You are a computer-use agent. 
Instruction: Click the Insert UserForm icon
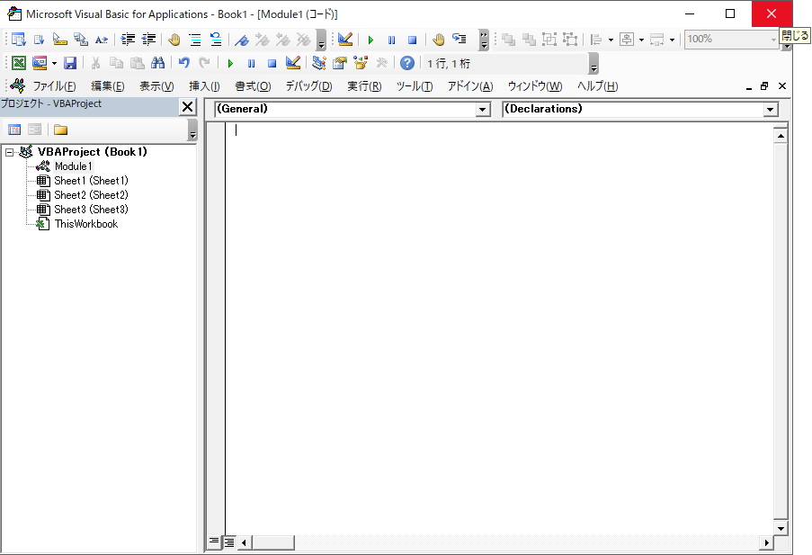[x=40, y=63]
